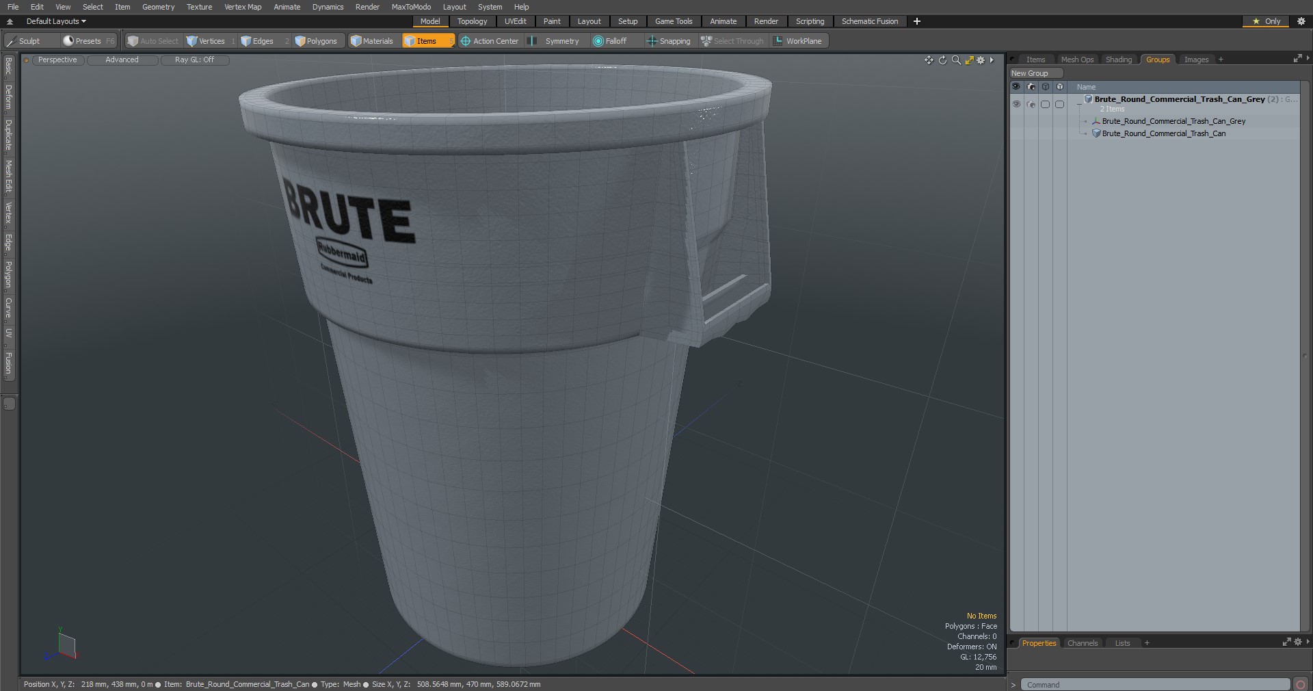Click the Name column header
The image size is (1313, 691).
(x=1086, y=87)
